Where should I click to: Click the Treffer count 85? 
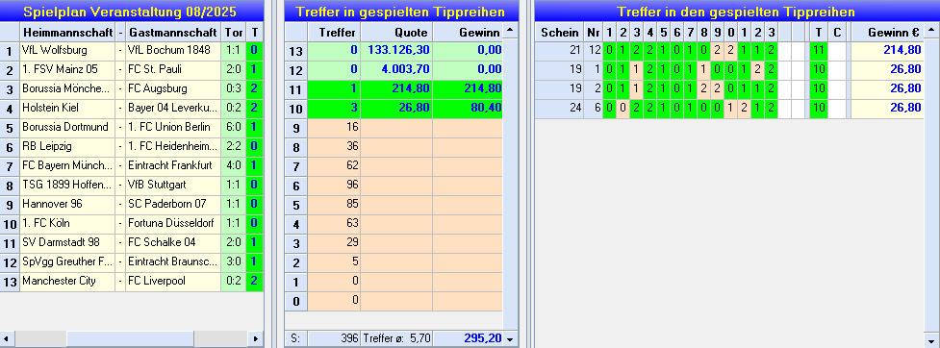tap(334, 204)
